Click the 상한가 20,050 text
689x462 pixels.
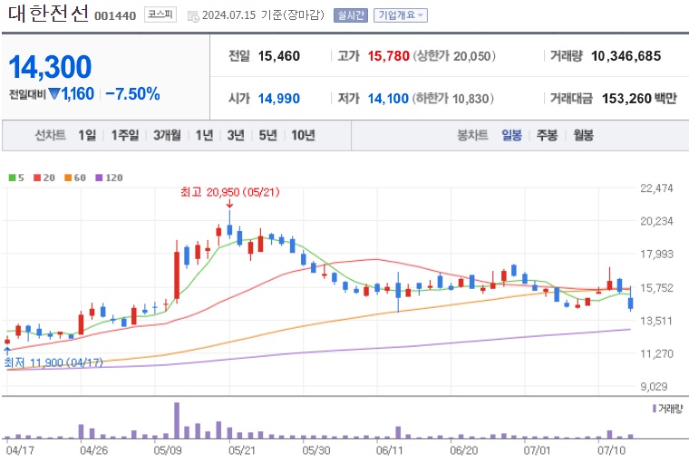(454, 56)
